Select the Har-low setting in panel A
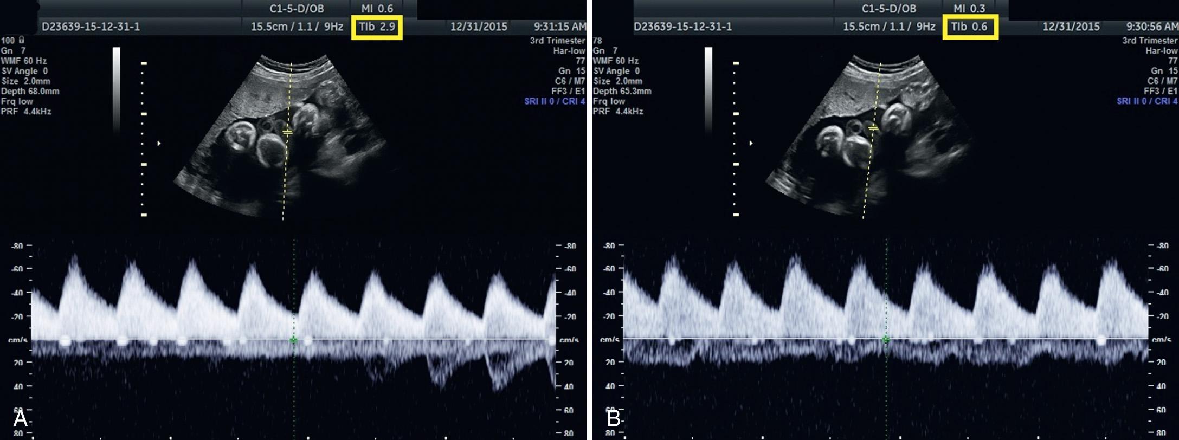This screenshot has width=1179, height=440. [570, 50]
